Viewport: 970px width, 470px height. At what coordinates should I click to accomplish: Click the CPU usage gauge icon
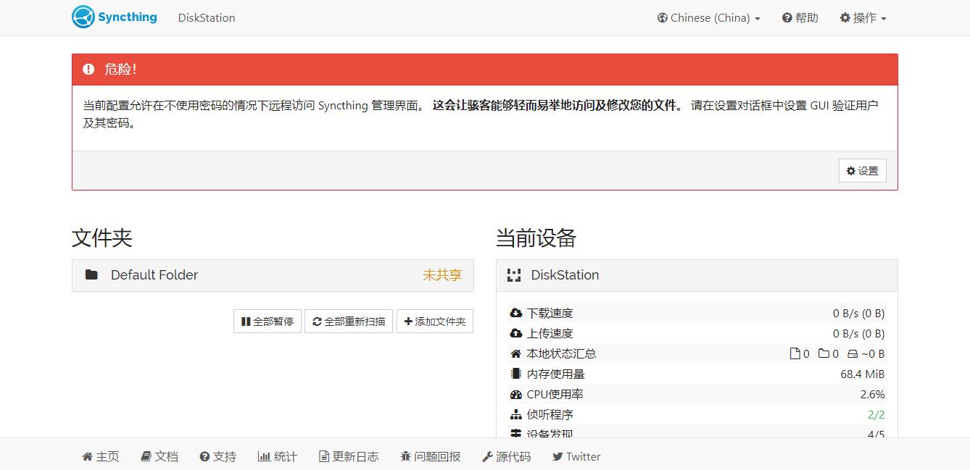[x=515, y=395]
